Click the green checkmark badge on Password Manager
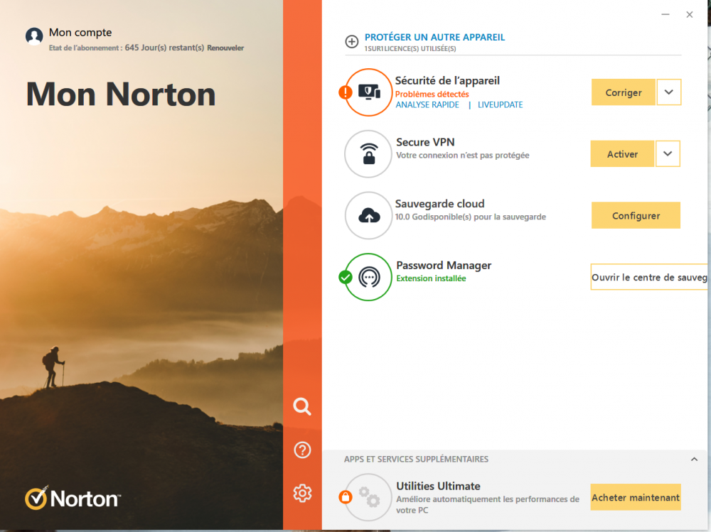This screenshot has width=711, height=532. (x=346, y=277)
